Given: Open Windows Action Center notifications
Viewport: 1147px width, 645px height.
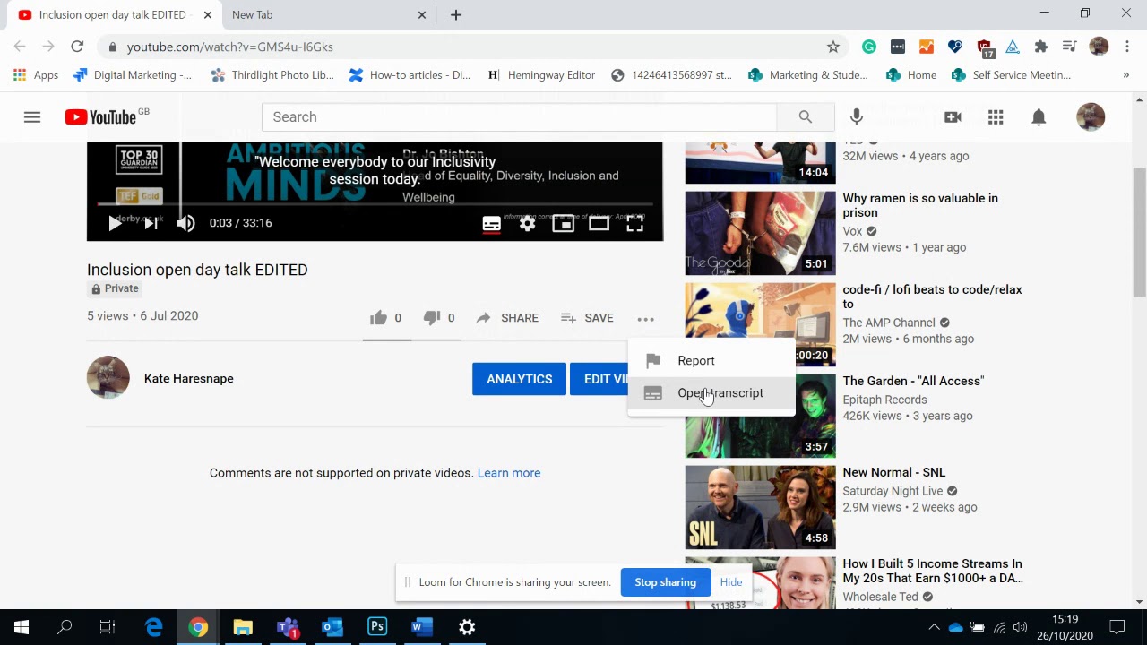Looking at the screenshot, I should (1117, 627).
